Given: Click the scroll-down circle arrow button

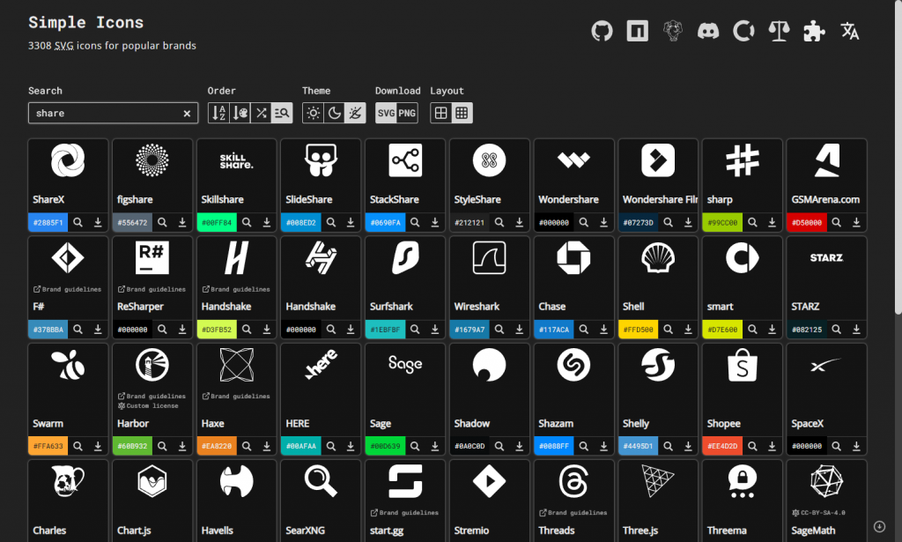Looking at the screenshot, I should coord(879,526).
